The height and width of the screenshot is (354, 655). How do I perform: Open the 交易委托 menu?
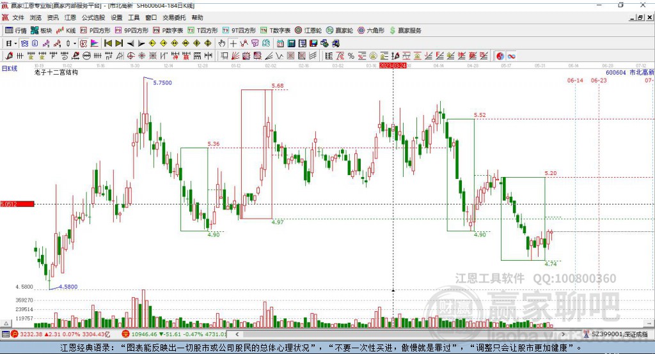point(174,17)
